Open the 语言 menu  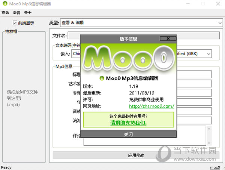pyautogui.click(x=16, y=13)
